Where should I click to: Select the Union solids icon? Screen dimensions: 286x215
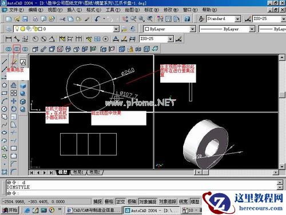[9, 49]
